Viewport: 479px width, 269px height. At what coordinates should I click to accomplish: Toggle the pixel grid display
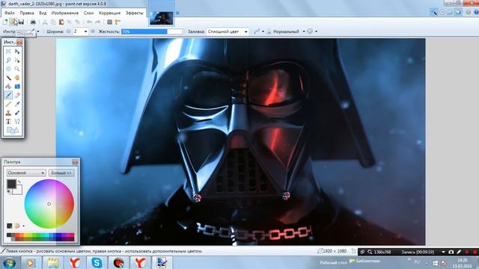coord(110,22)
